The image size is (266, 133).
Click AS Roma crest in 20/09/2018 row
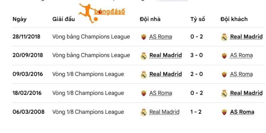click(x=224, y=56)
